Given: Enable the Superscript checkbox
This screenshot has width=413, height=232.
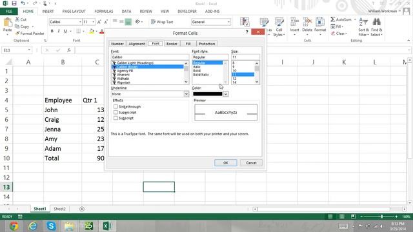Looking at the screenshot, I should click(x=116, y=112).
